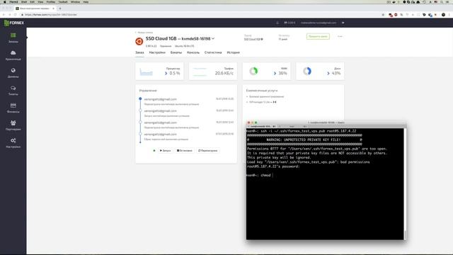This screenshot has width=453, height=255.
Task: Switch to the Консоль tab
Action: tap(193, 52)
